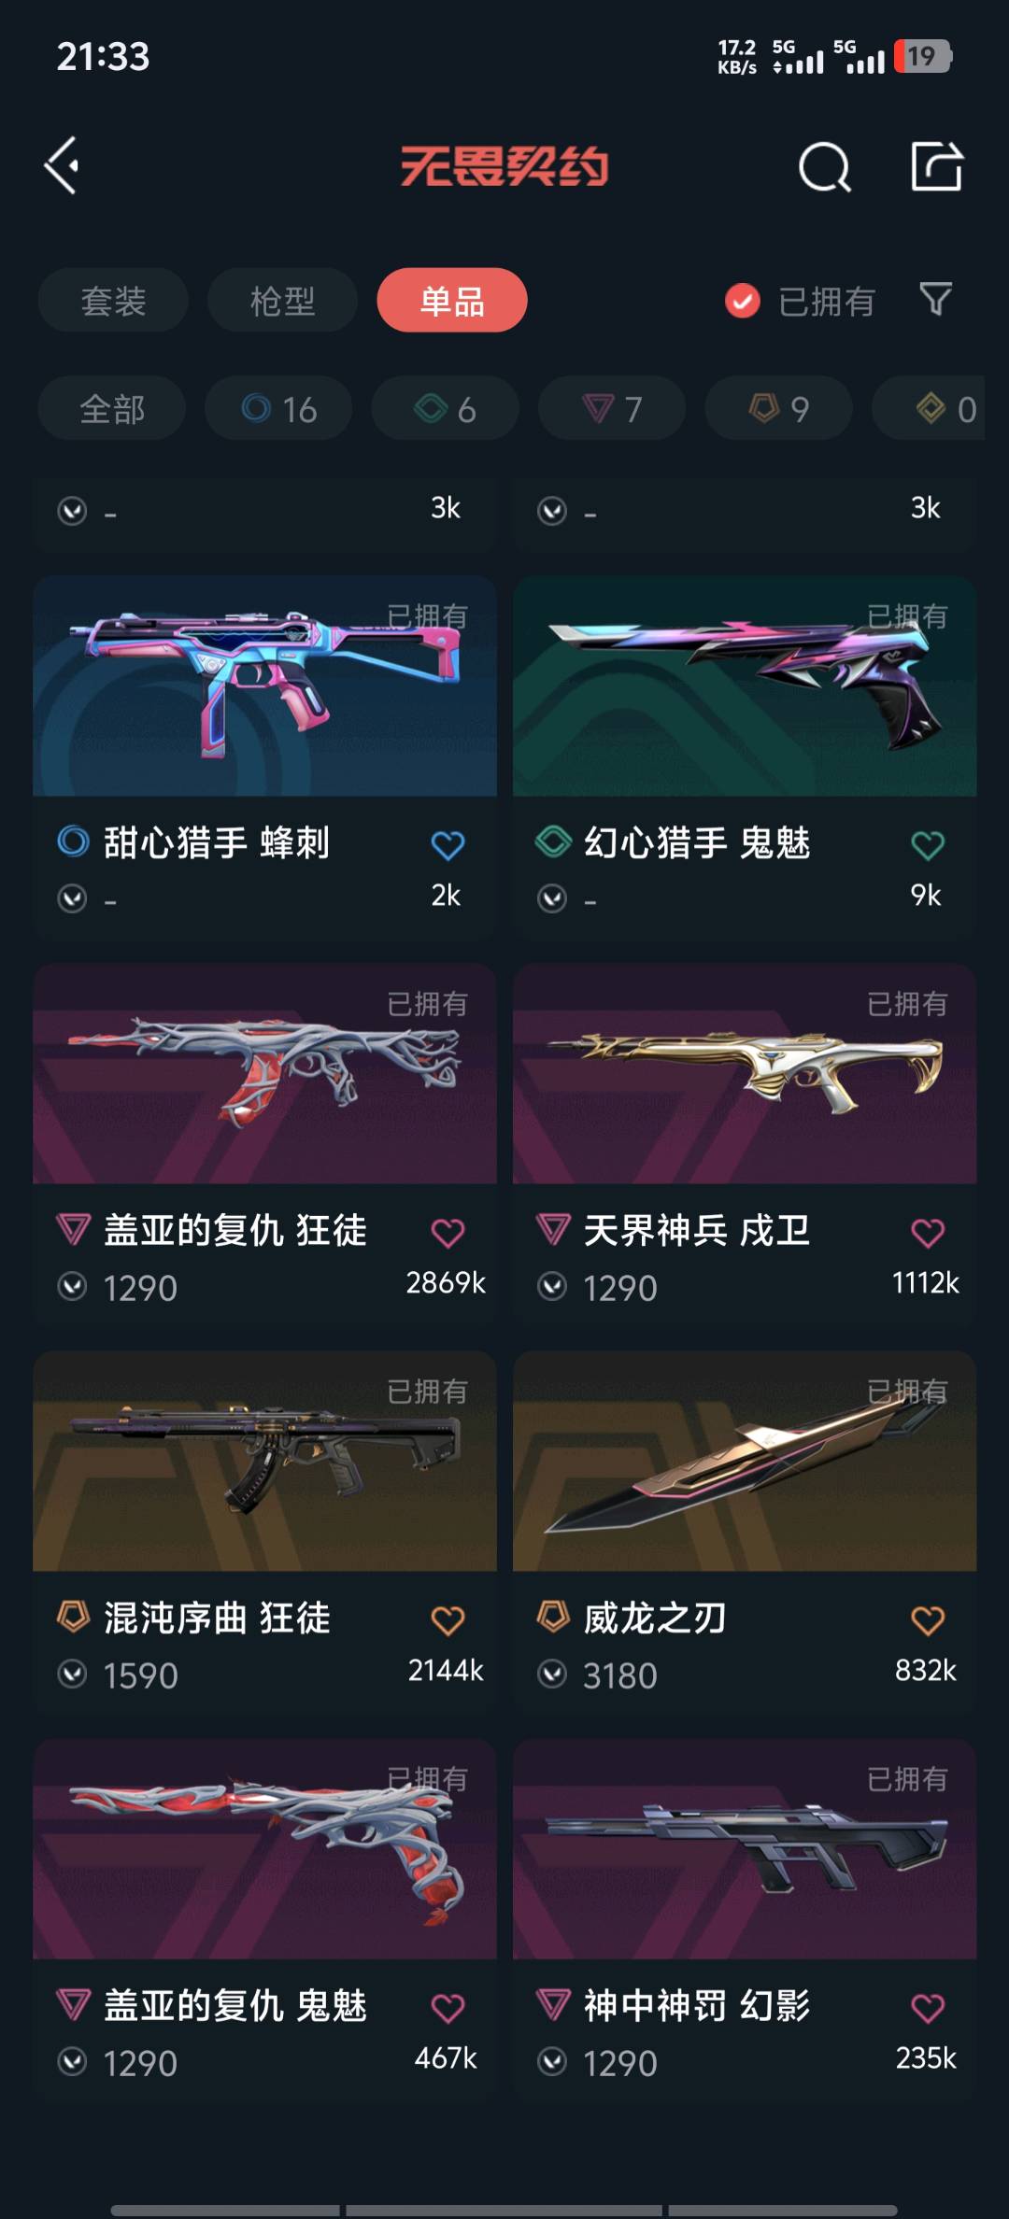Favorite 威龙之刃 via its heart icon
This screenshot has height=2219, width=1009.
(928, 1620)
